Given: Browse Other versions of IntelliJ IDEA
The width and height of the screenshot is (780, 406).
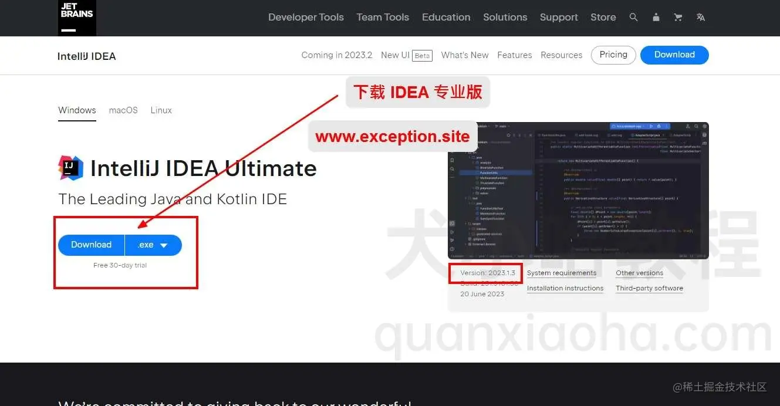Looking at the screenshot, I should click(639, 272).
